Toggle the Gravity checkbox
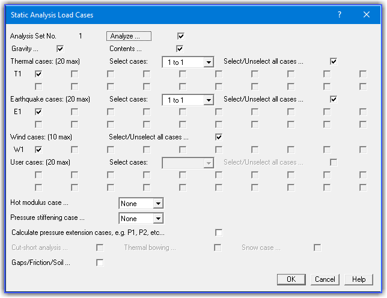 [x=59, y=49]
